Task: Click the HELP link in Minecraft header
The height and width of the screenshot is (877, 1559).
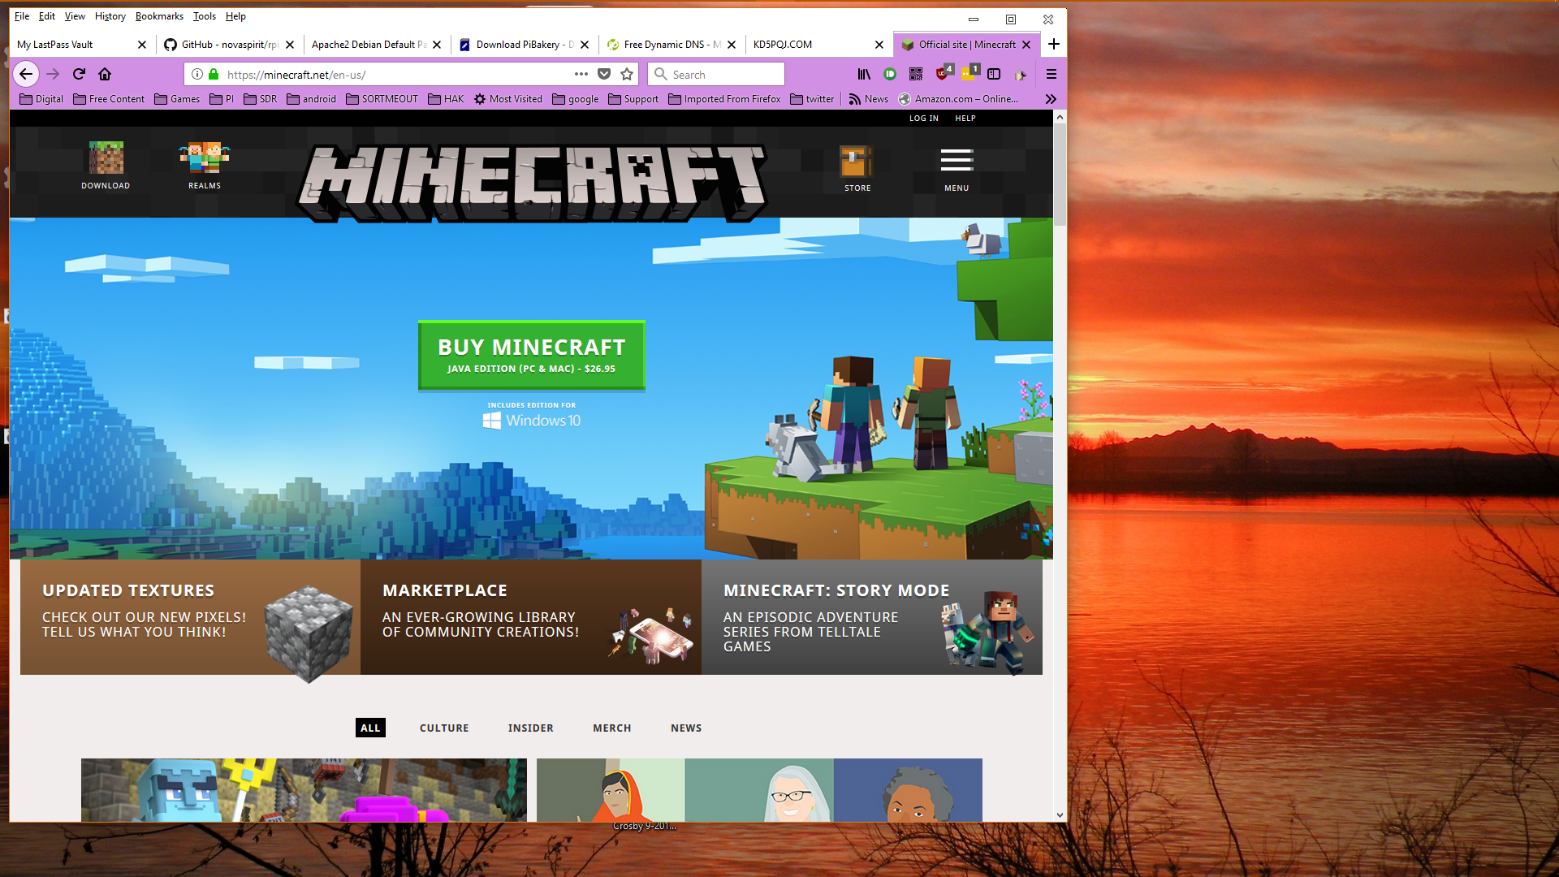Action: [965, 118]
